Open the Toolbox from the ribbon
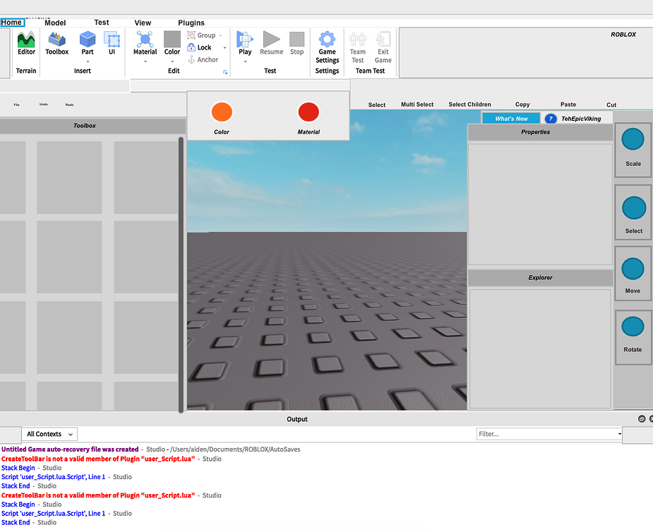Image resolution: width=653 pixels, height=530 pixels. [56, 43]
